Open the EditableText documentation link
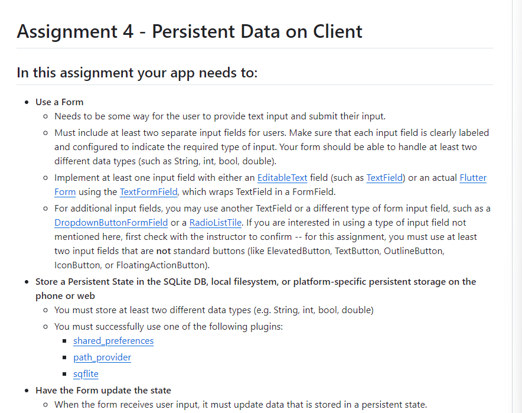Viewport: 522px width, 413px height. pos(282,177)
